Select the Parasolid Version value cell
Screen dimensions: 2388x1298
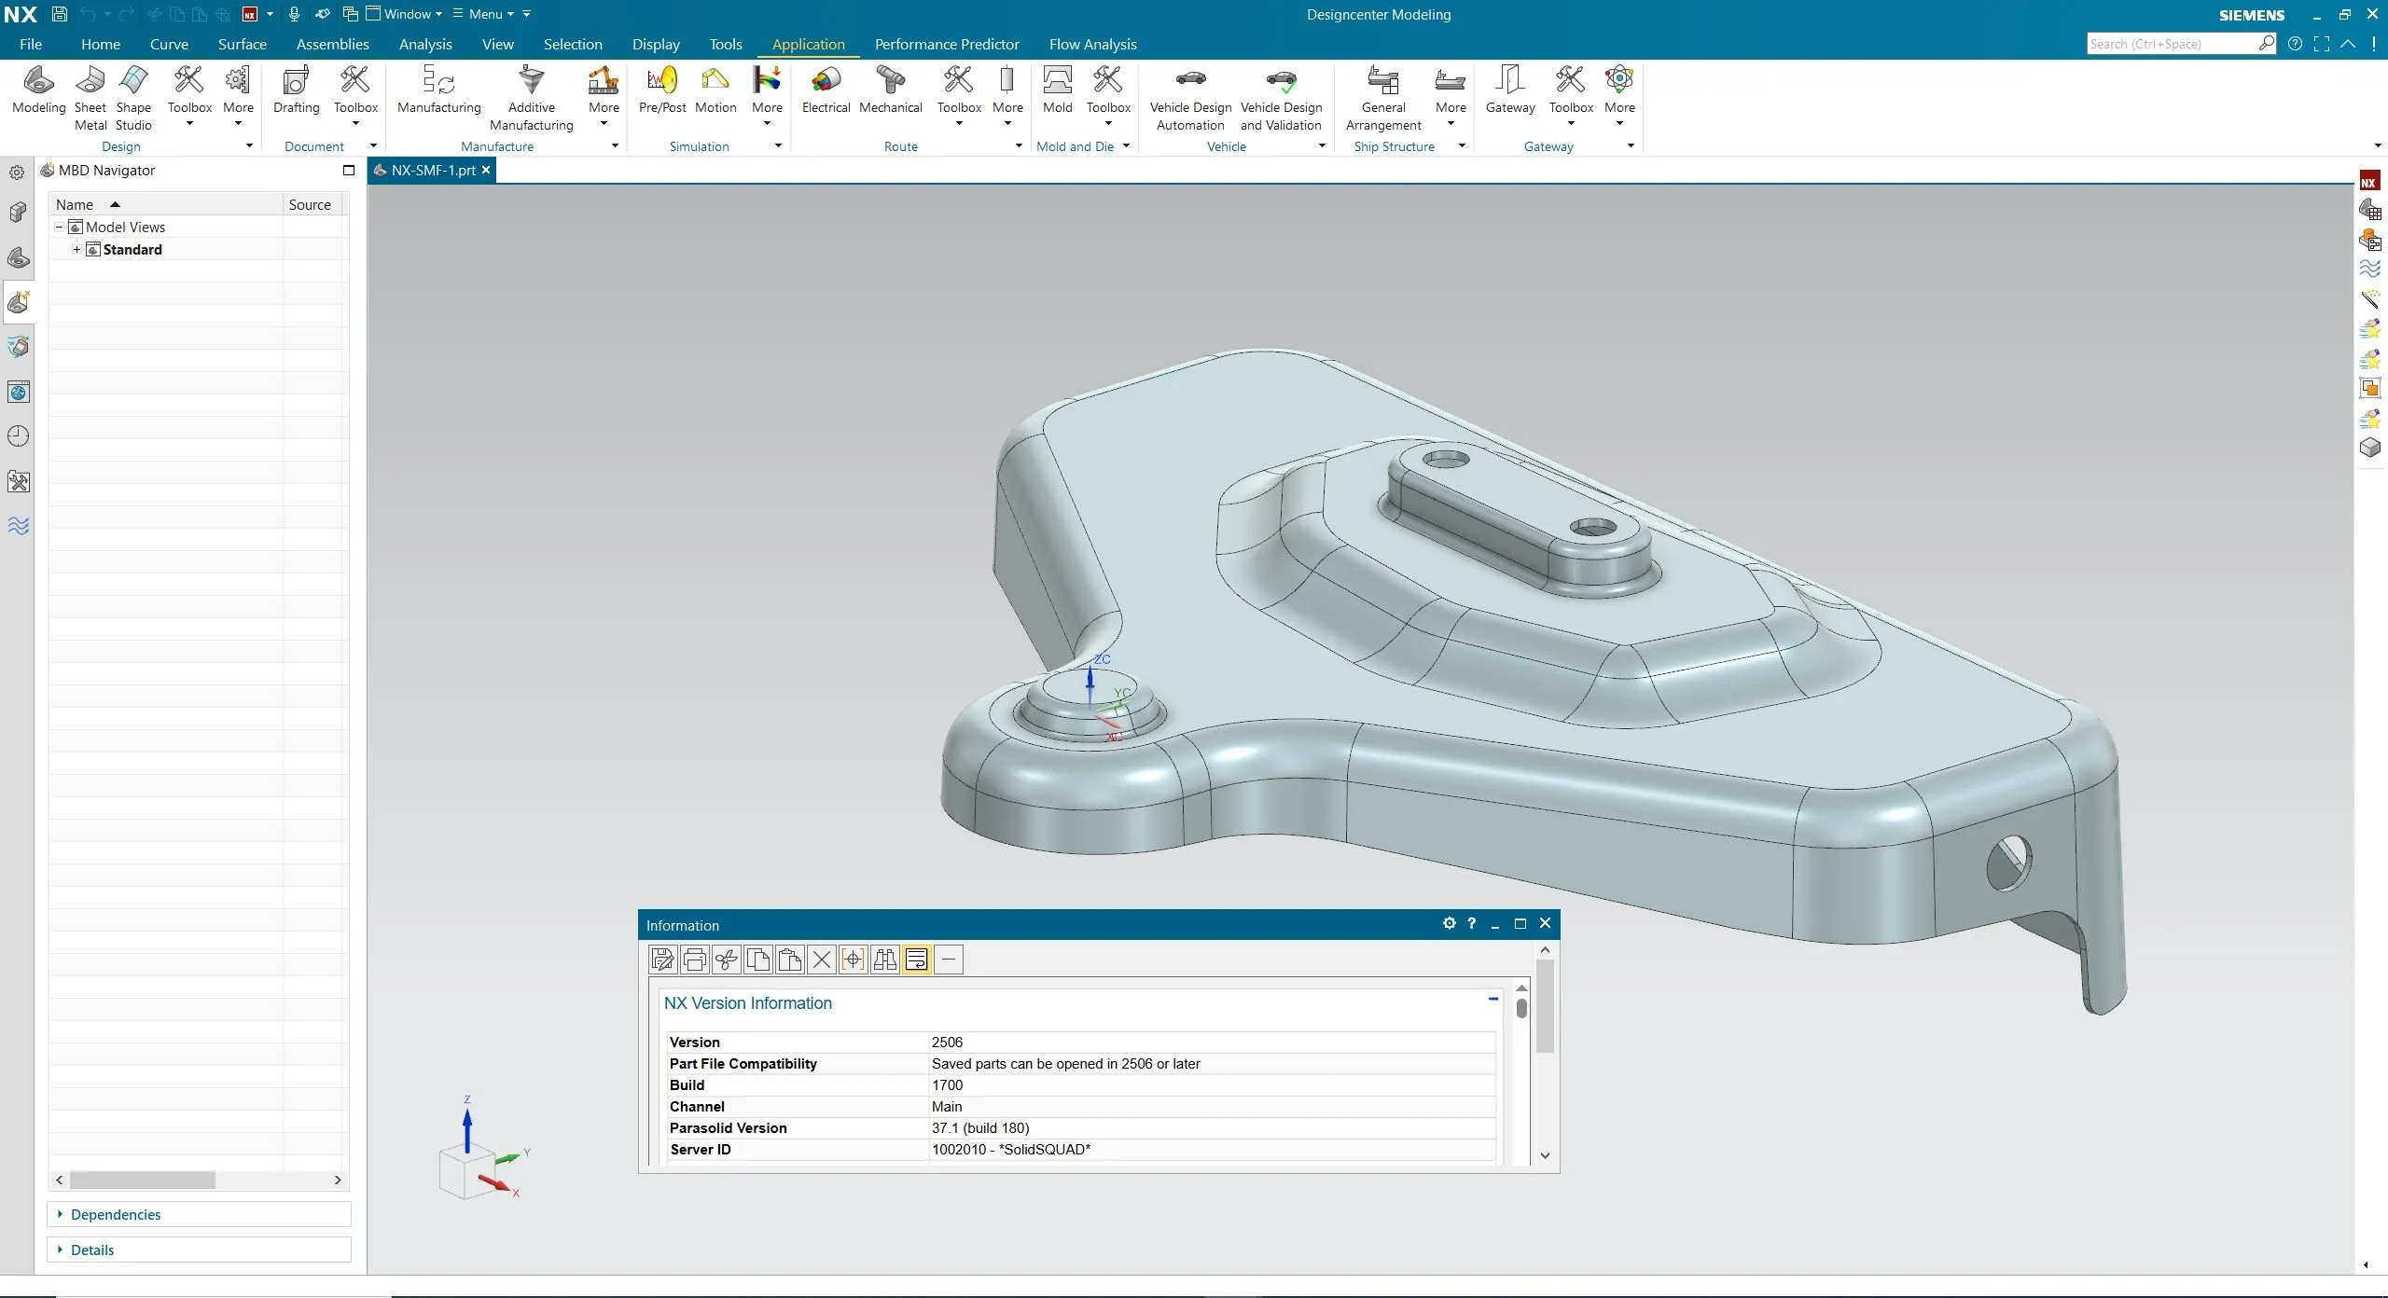[1211, 1128]
